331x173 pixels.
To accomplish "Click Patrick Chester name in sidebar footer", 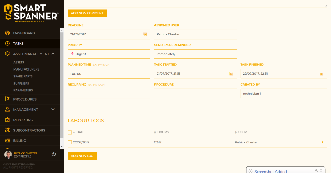I will pos(26,153).
